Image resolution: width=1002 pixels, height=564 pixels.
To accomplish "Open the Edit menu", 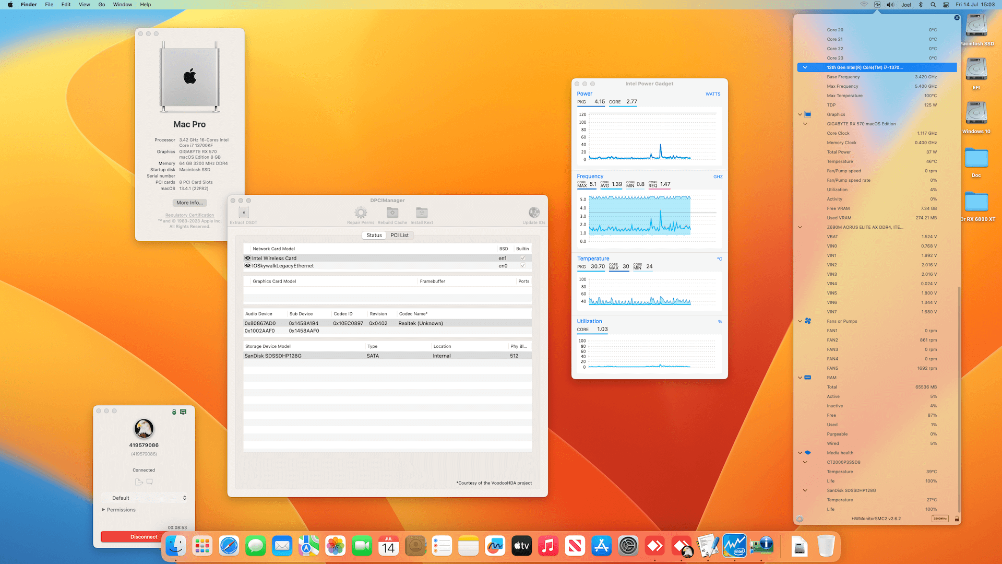I will [x=66, y=5].
